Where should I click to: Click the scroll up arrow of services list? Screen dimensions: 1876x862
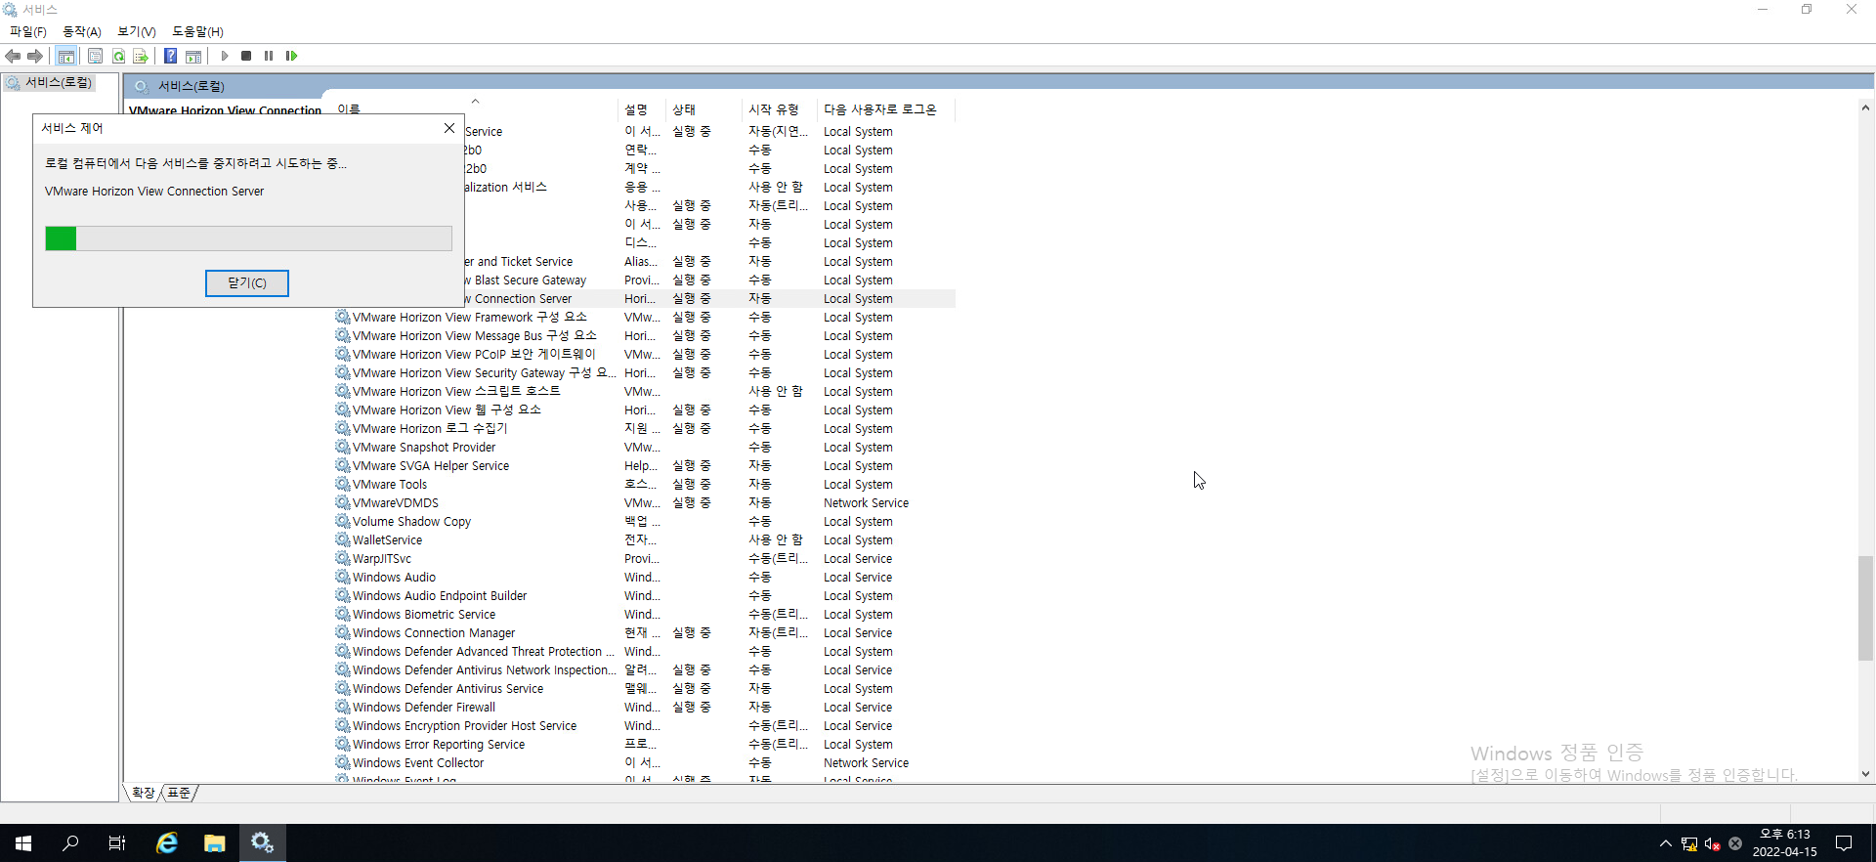(x=1865, y=108)
